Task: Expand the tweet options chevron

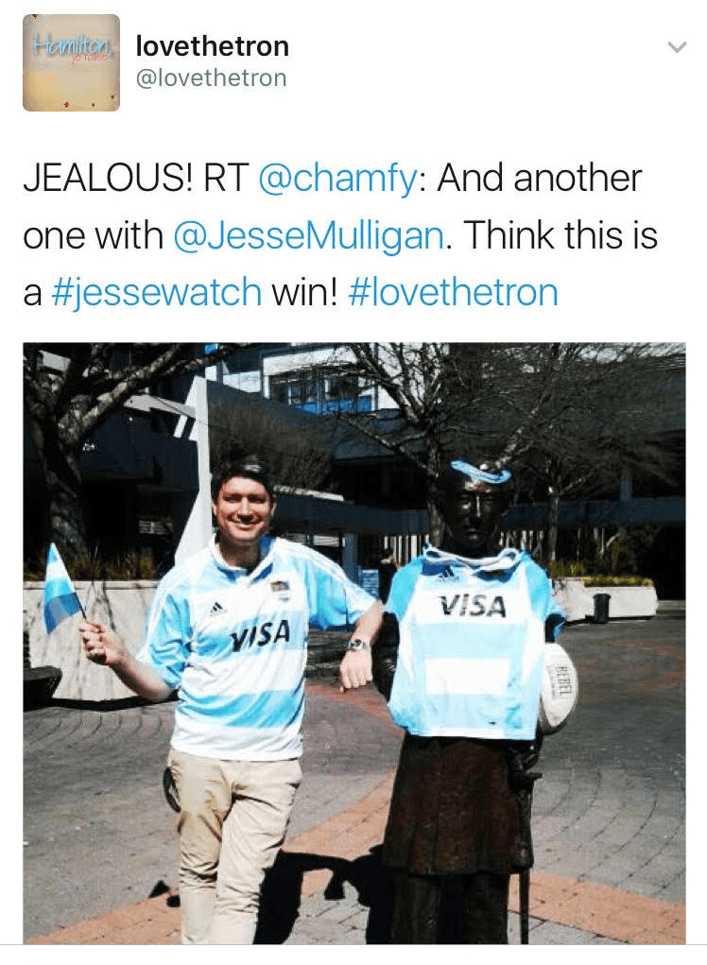Action: (x=676, y=46)
